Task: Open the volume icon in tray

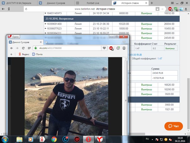Action: point(170,140)
